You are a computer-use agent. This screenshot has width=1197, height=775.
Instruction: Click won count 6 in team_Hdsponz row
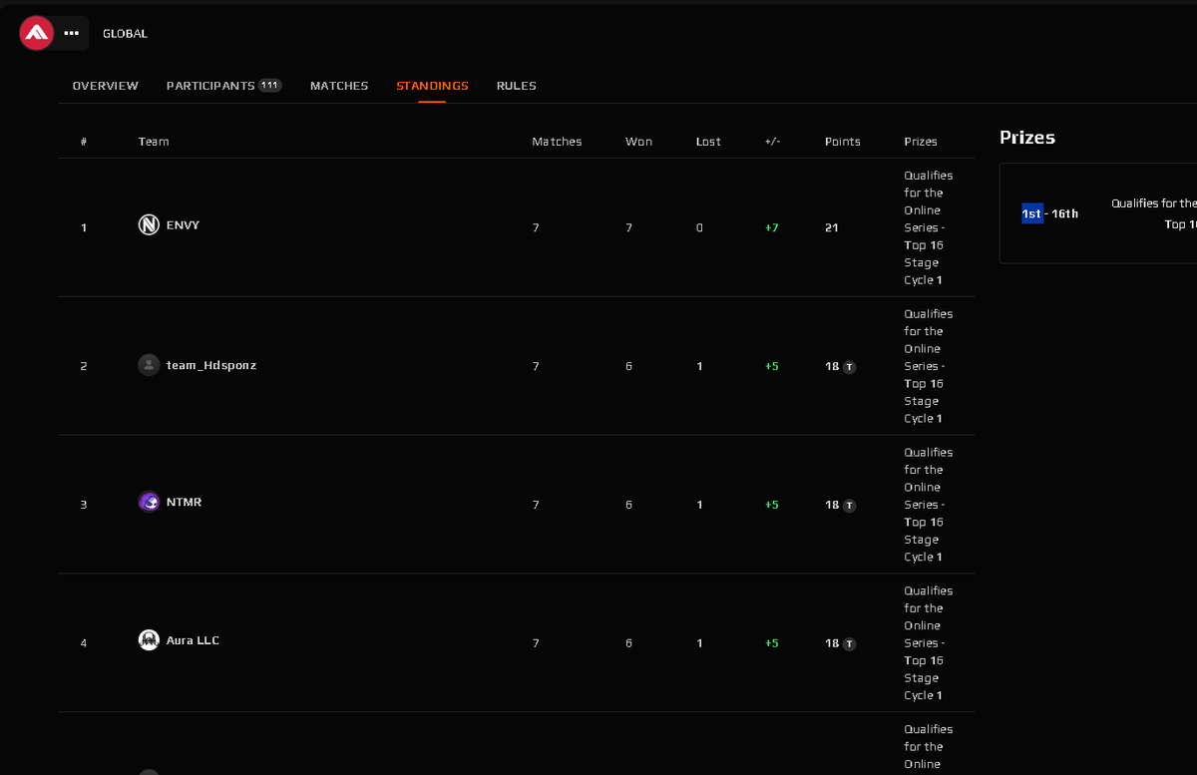pyautogui.click(x=628, y=366)
